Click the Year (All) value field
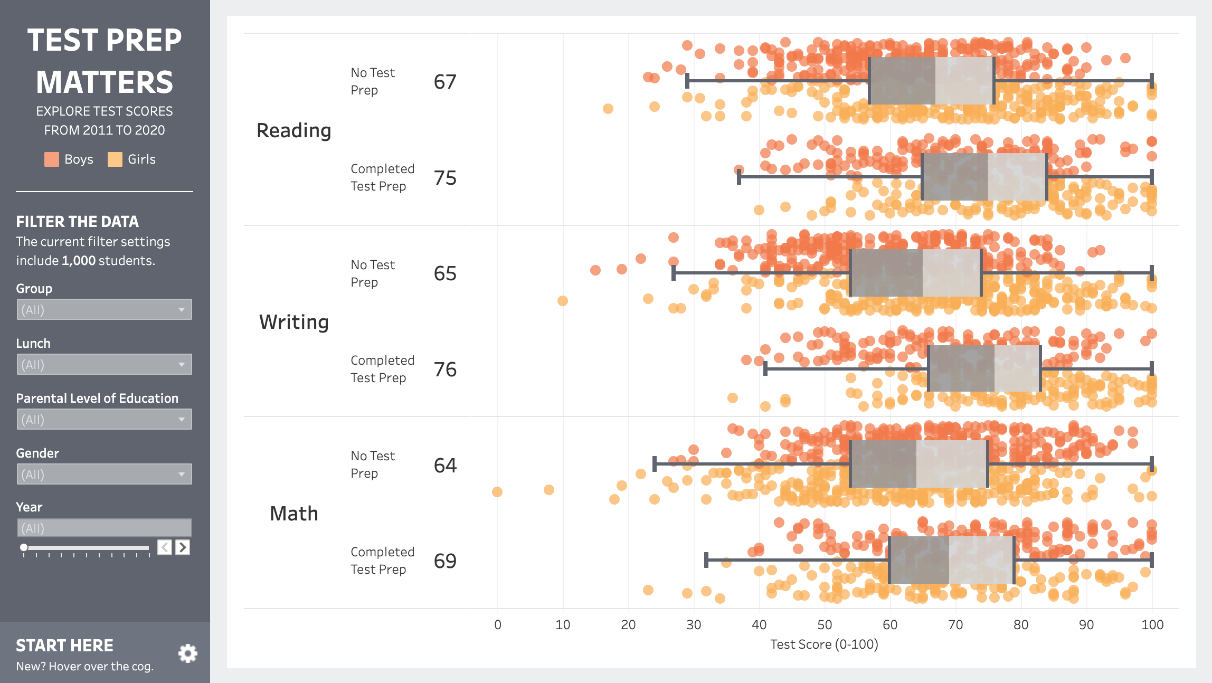The height and width of the screenshot is (683, 1212). coord(104,528)
